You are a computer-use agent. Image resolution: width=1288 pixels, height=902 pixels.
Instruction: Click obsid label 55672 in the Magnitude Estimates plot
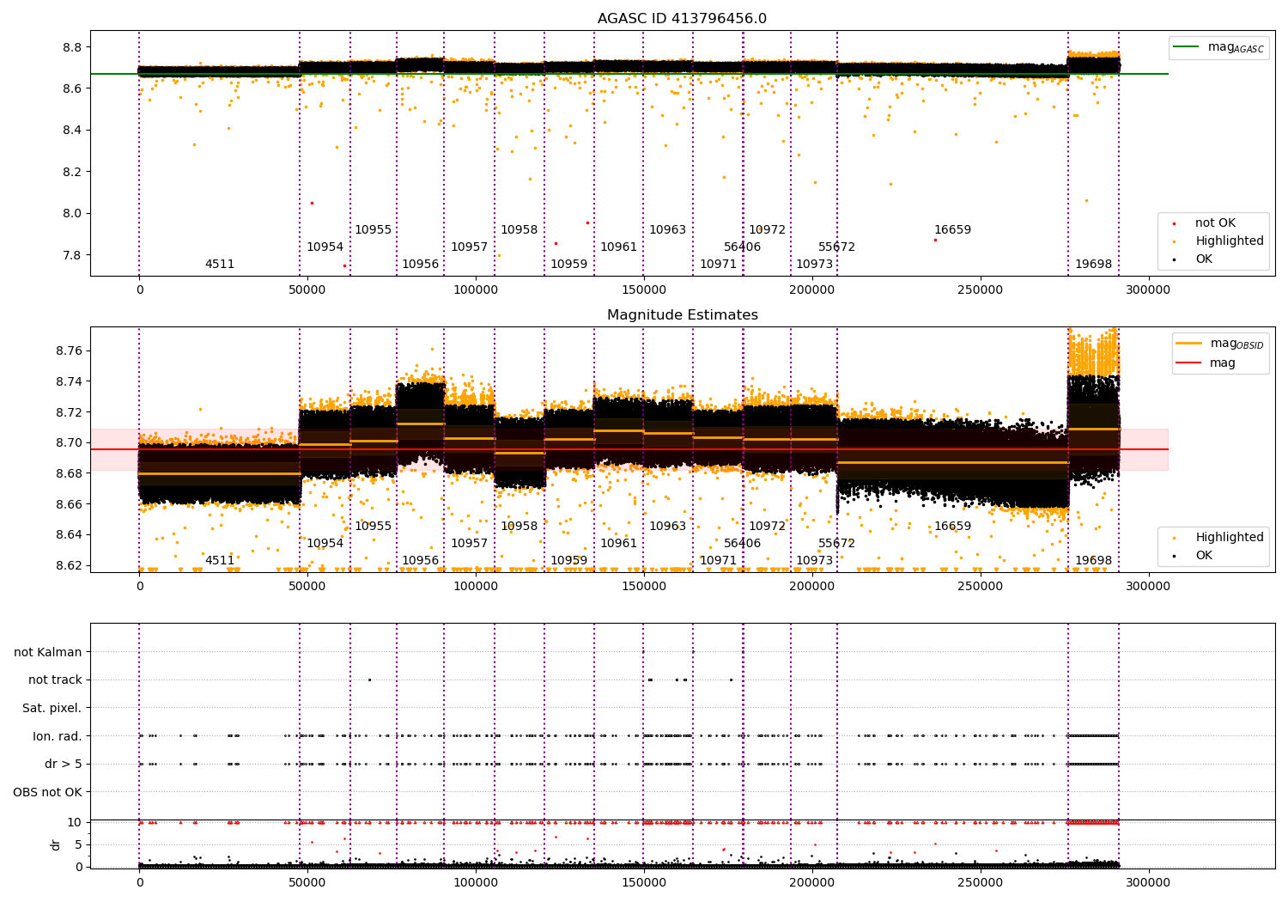(x=836, y=544)
